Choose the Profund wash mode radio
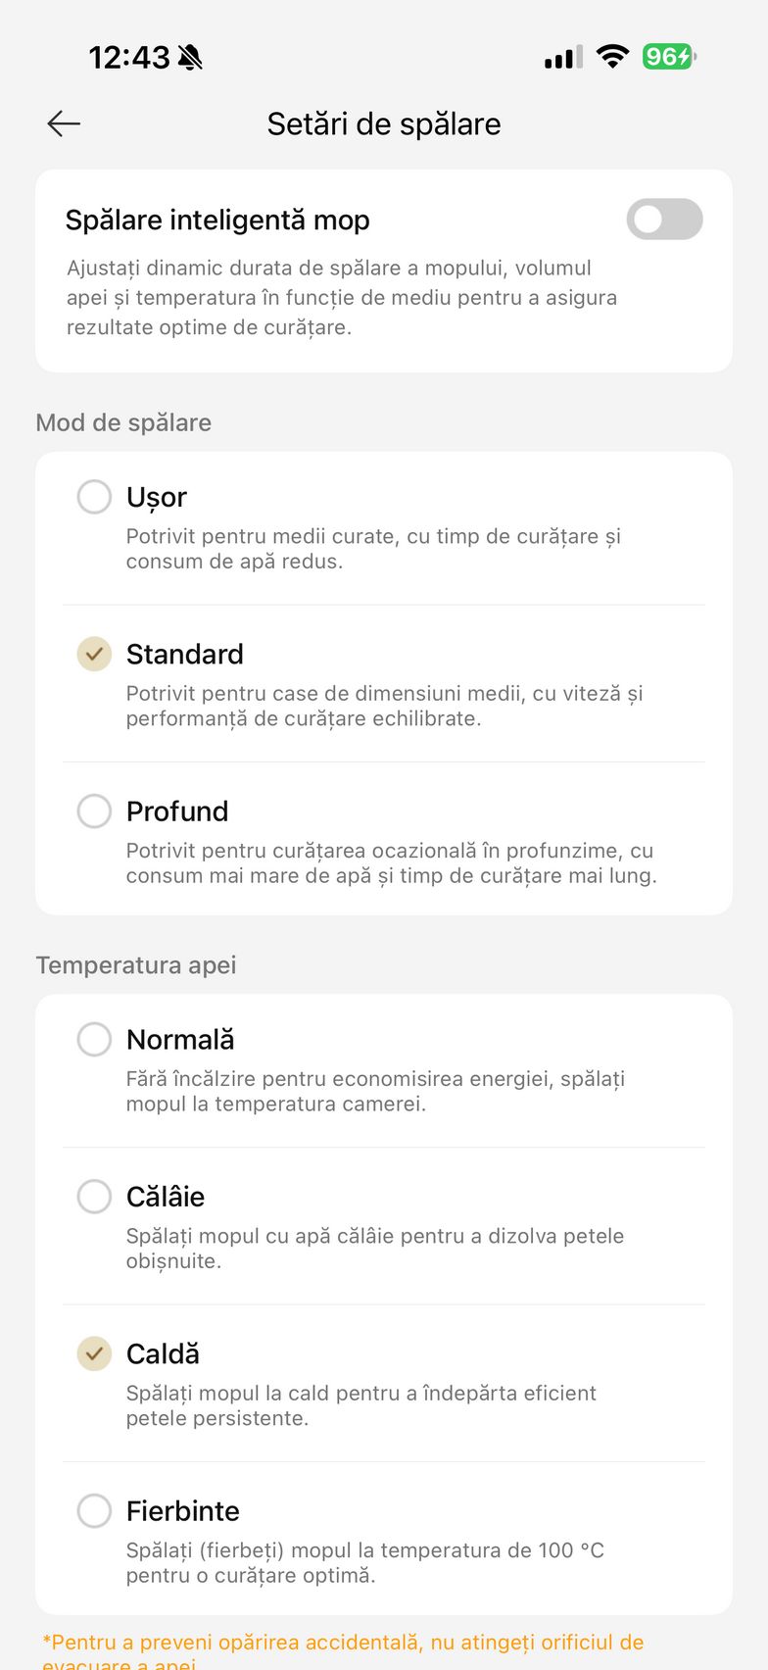 (94, 811)
